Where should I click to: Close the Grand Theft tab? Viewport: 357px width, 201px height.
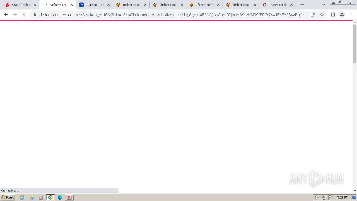coord(35,5)
